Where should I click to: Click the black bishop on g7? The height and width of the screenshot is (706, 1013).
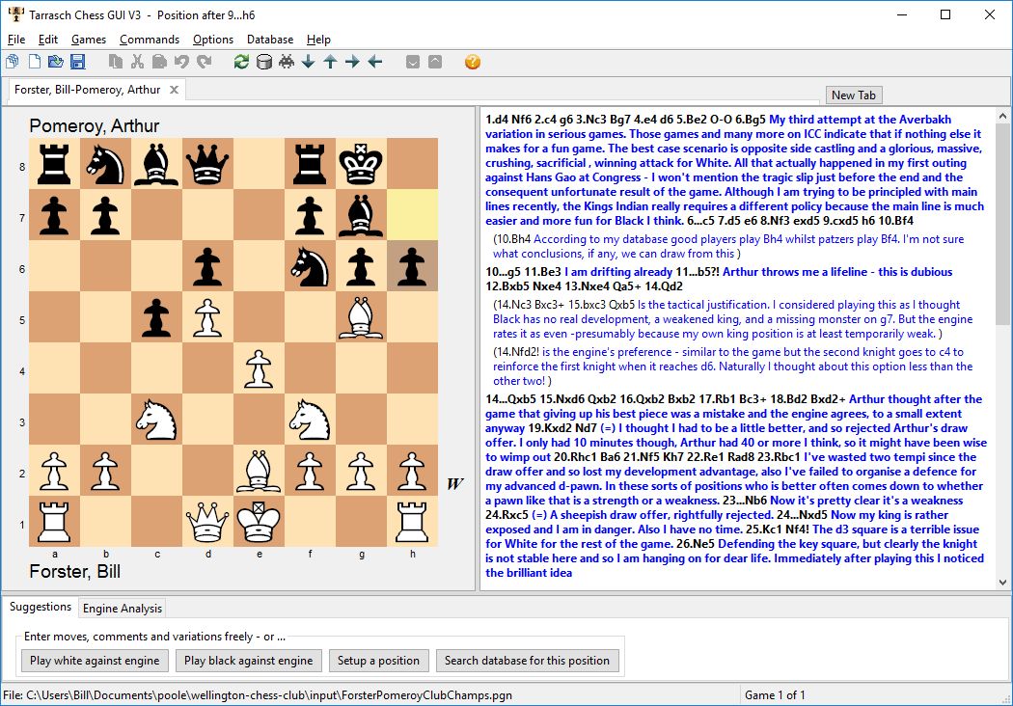361,214
